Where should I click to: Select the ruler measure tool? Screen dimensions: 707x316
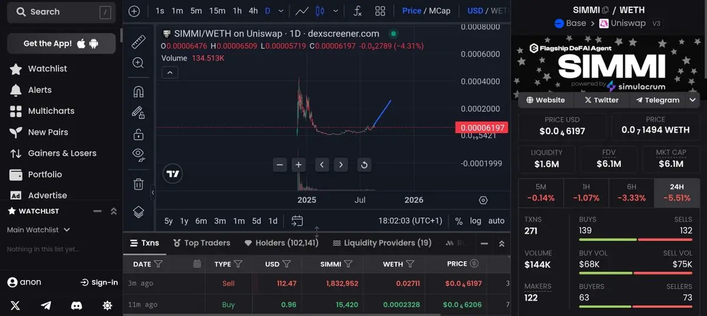(x=138, y=41)
